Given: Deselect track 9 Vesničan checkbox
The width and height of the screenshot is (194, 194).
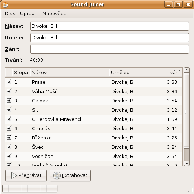Looking at the screenshot, I should point(9,156).
